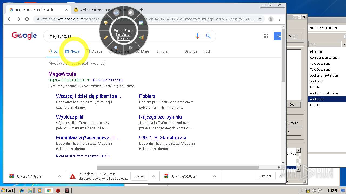Open the Pobierz sitelink
This screenshot has width=346, height=194.
(147, 96)
